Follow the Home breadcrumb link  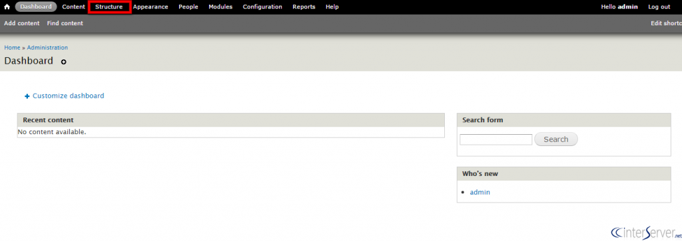point(12,48)
